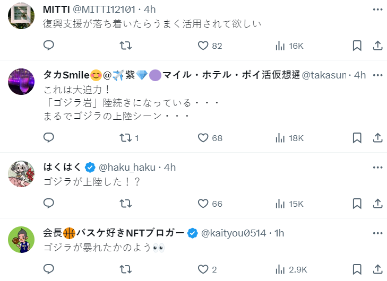This screenshot has width=387, height=281.
Task: Like MITTI's tweet with 82 likes
Action: click(203, 46)
